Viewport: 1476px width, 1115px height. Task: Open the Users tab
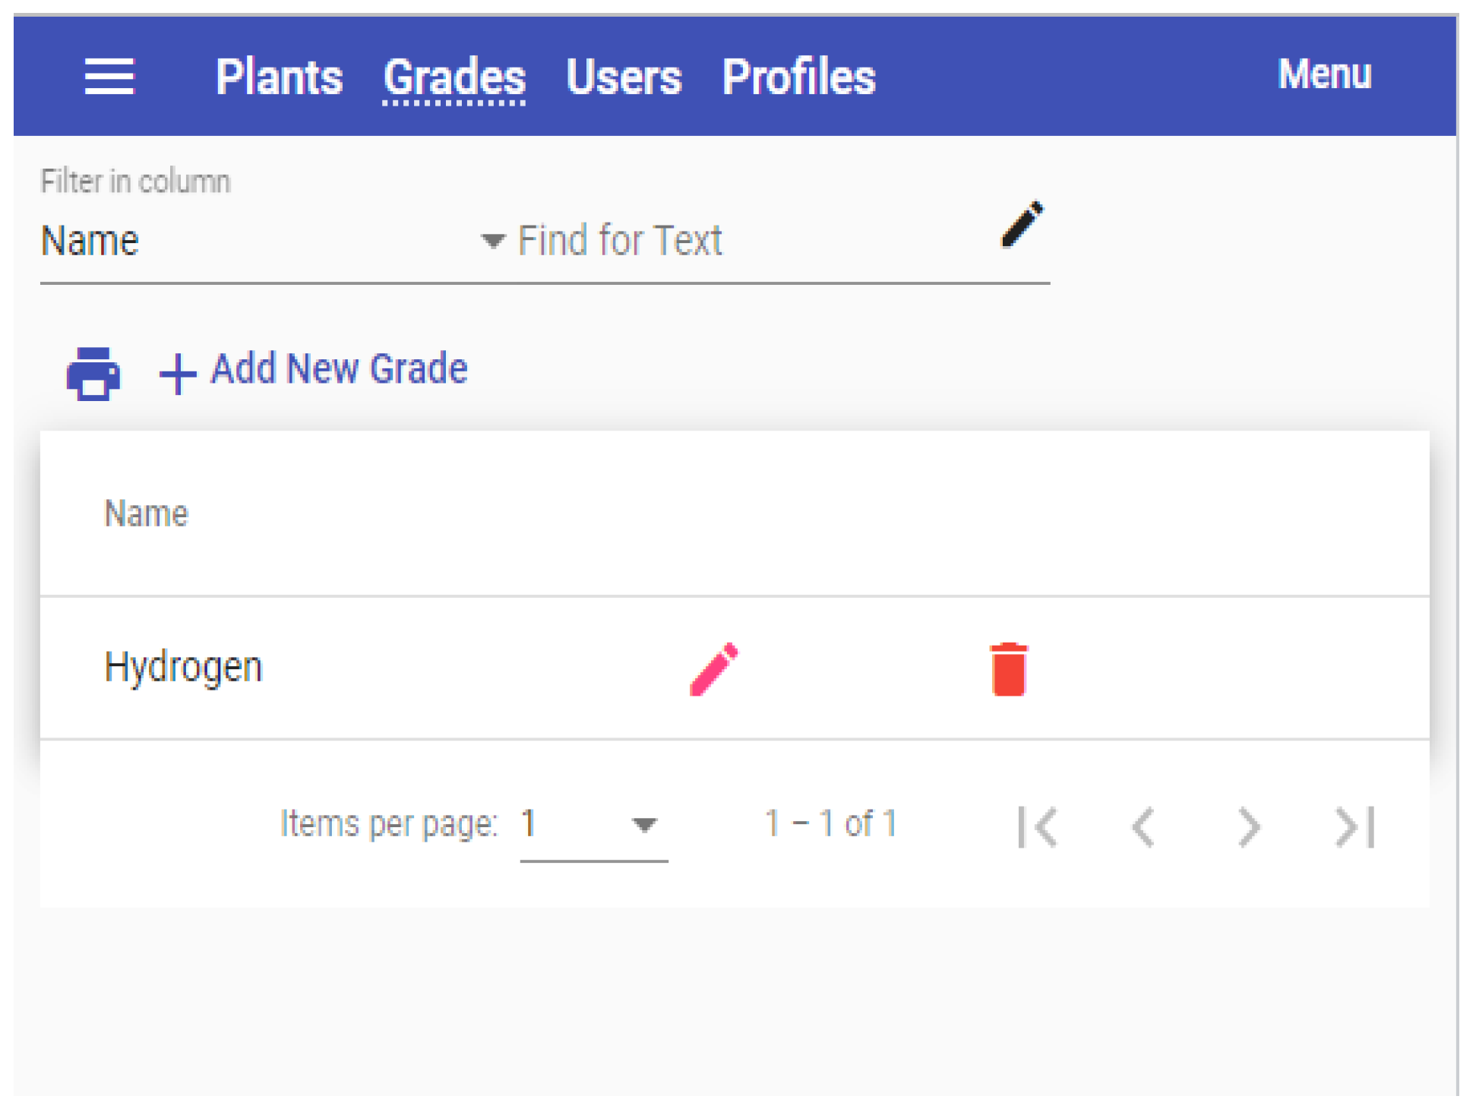tap(624, 77)
